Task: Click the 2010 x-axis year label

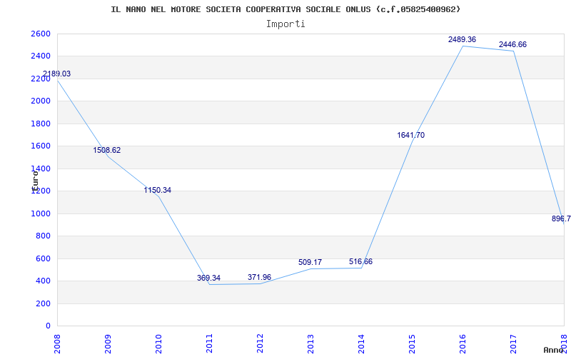Action: coord(158,343)
